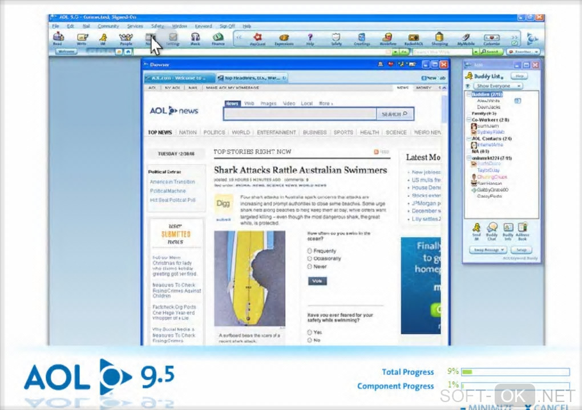The width and height of the screenshot is (582, 410).
Task: Open the Moviefone toolbar icon
Action: tap(388, 39)
